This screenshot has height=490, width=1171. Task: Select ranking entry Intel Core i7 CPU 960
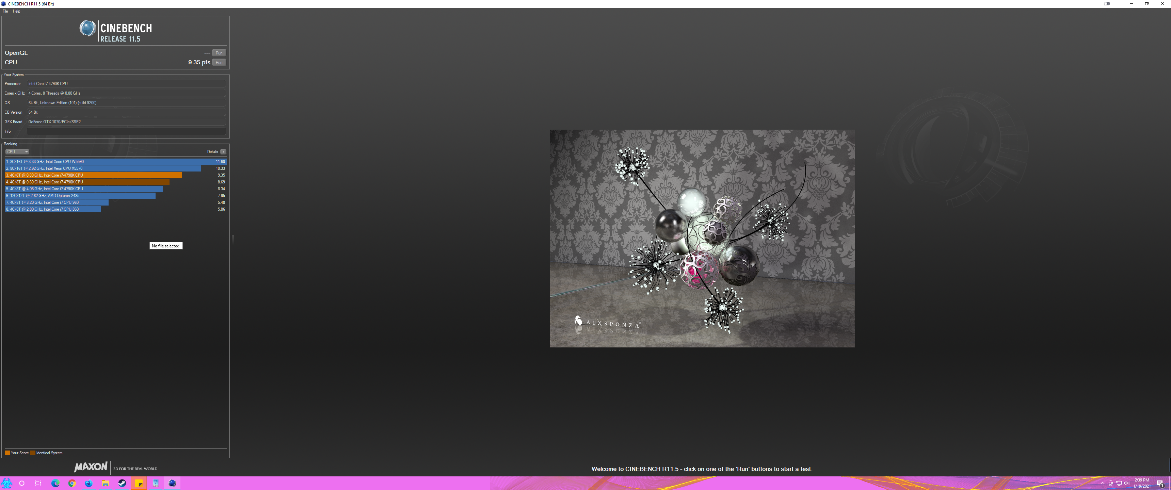coord(115,202)
